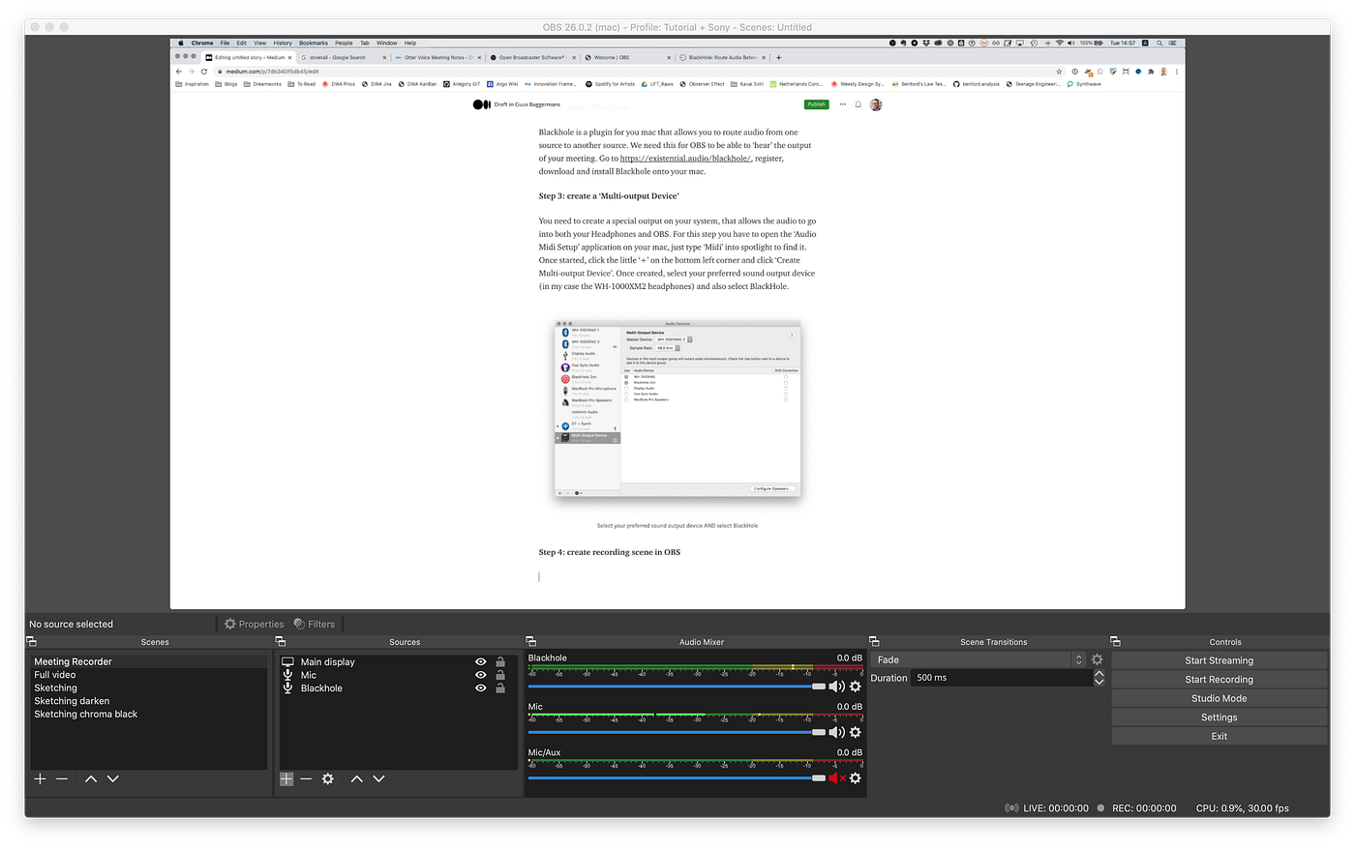Move selected source up
The image size is (1355, 848).
point(356,778)
